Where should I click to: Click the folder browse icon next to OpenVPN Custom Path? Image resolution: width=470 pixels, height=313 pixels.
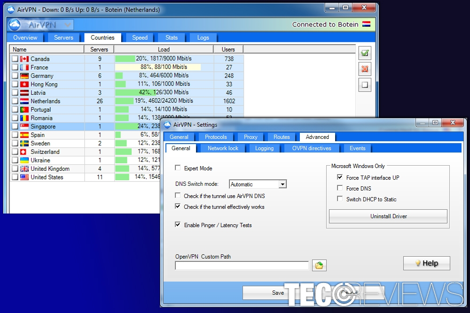pyautogui.click(x=319, y=266)
